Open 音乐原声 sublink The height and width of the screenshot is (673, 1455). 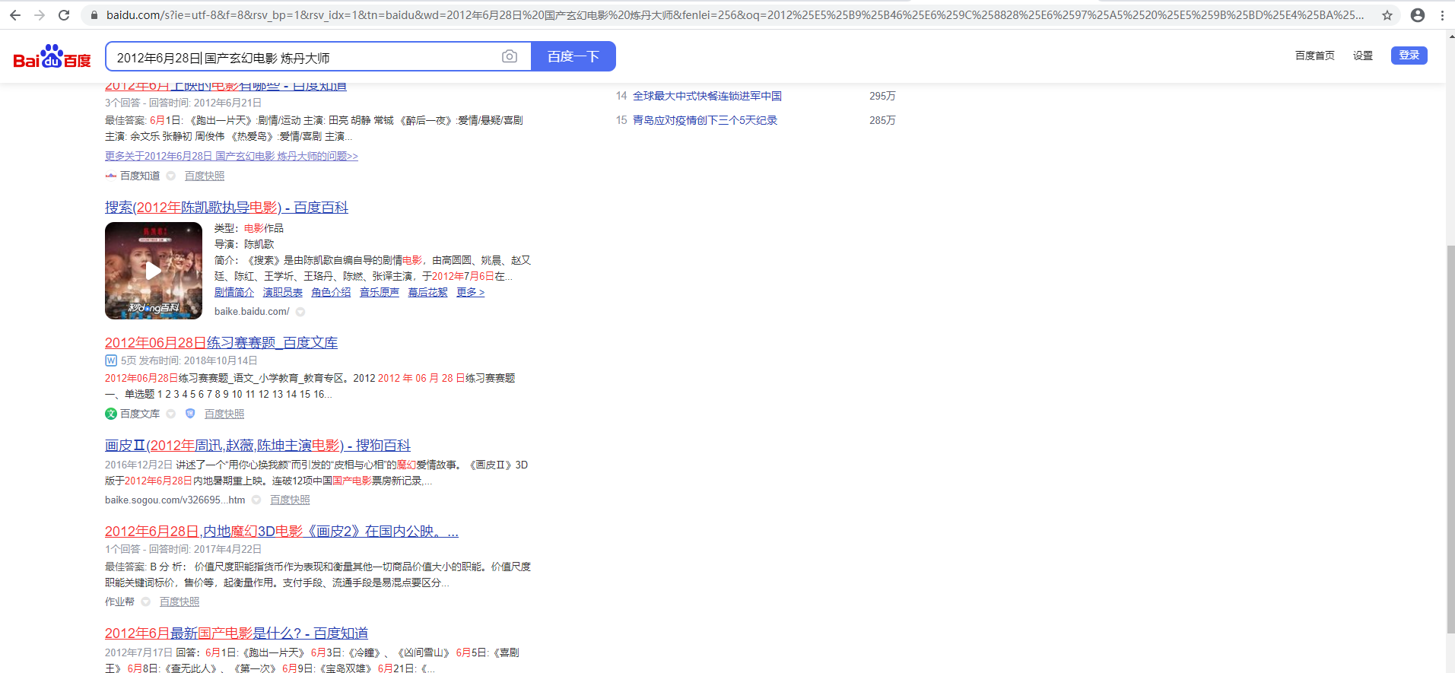tap(380, 292)
